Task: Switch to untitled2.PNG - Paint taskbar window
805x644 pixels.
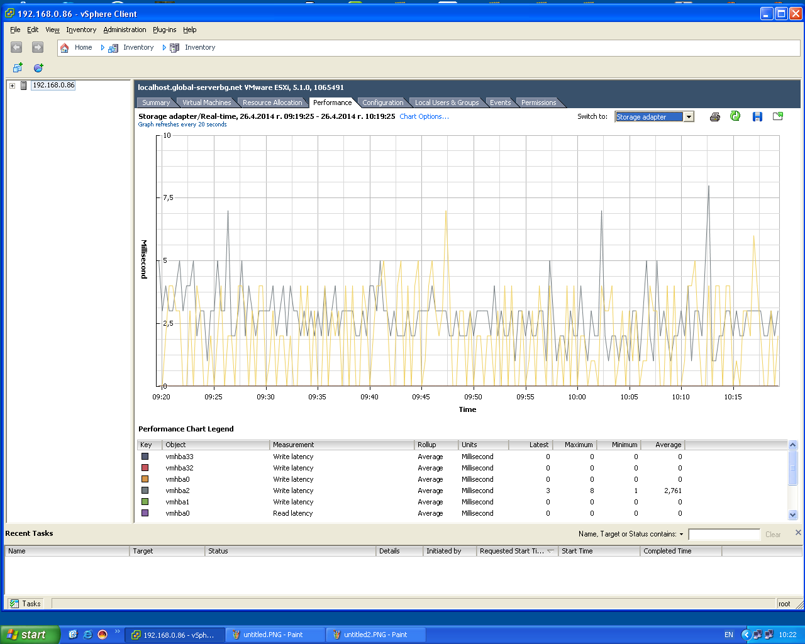Action: [x=376, y=635]
